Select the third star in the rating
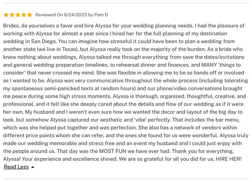252x182 pixels. [x=18, y=15]
